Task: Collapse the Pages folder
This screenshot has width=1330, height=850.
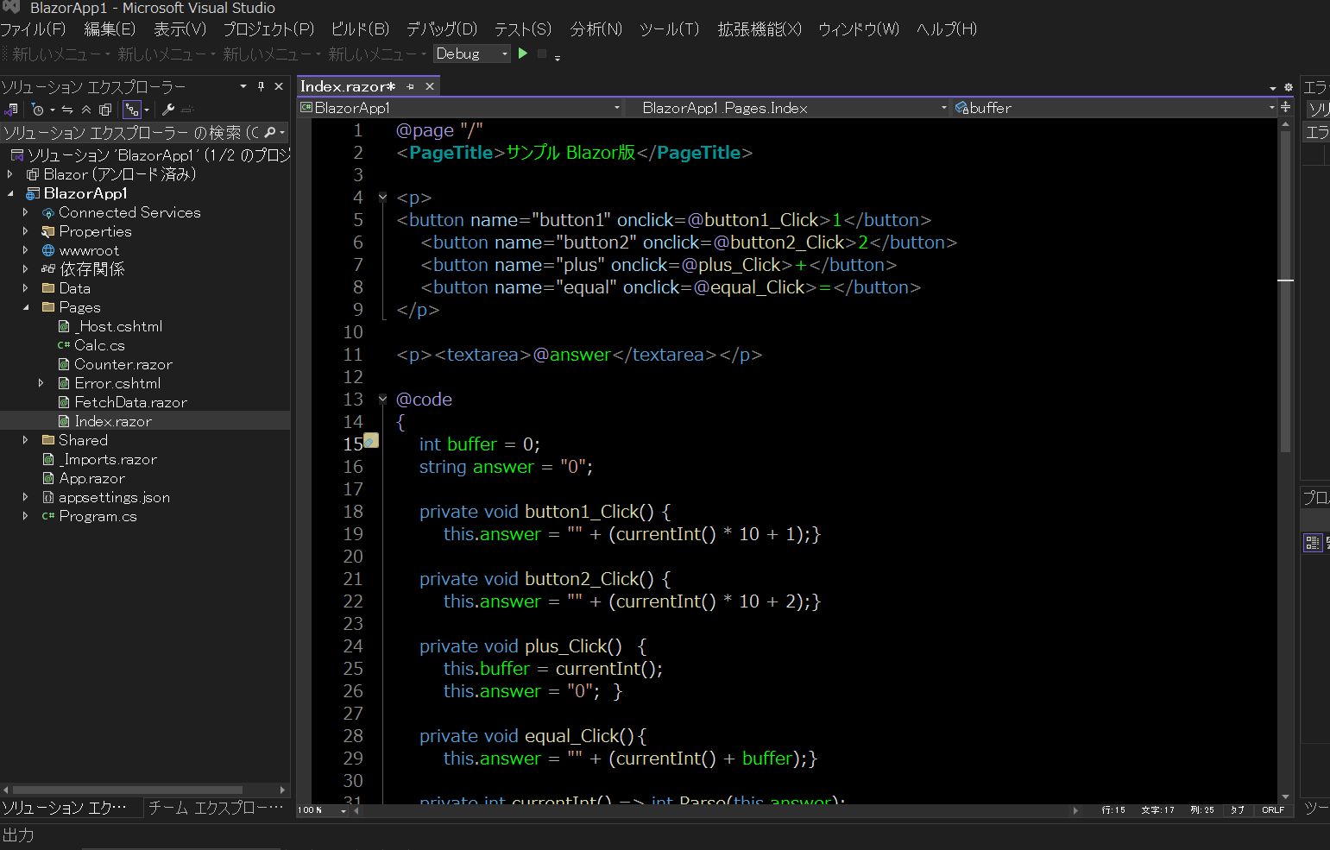Action: [26, 307]
